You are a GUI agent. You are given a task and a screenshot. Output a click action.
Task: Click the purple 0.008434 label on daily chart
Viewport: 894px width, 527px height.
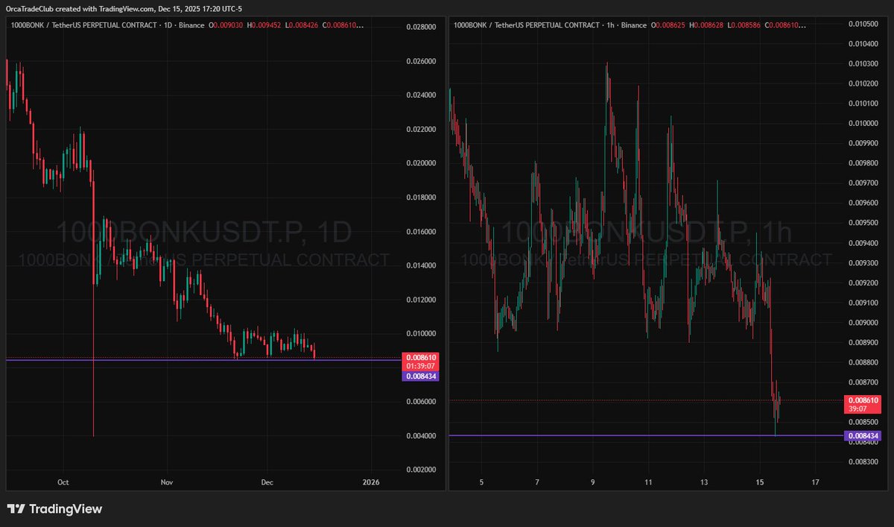point(420,376)
